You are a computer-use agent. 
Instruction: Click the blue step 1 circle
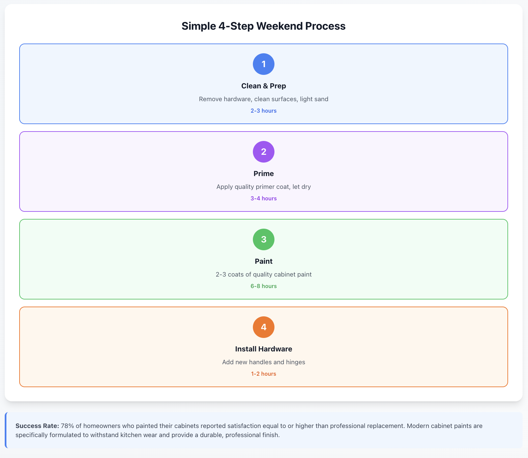point(264,64)
